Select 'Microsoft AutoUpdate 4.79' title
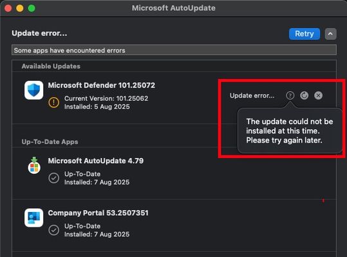The width and height of the screenshot is (347, 257). click(95, 161)
